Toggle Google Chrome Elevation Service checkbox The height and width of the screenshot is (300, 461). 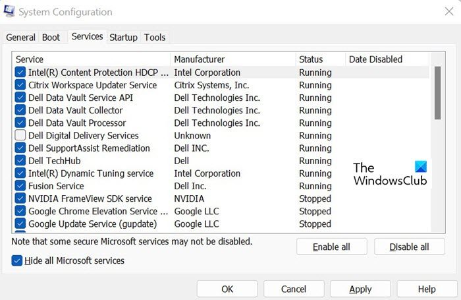20,212
